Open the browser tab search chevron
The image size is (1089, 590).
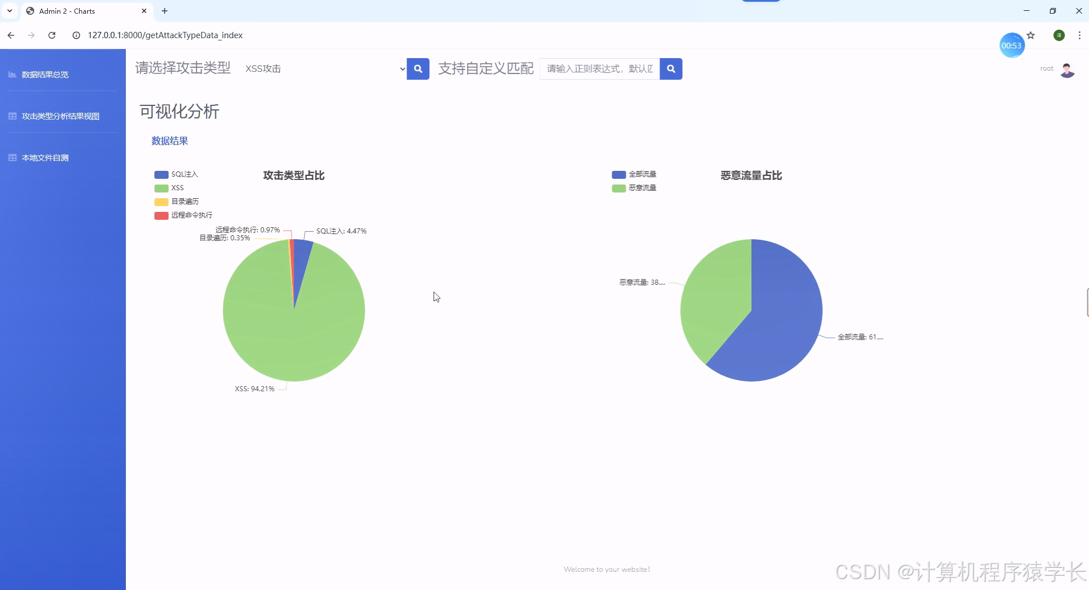(x=9, y=11)
